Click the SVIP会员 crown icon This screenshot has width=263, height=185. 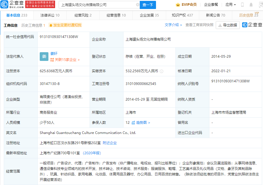pyautogui.click(x=178, y=5)
